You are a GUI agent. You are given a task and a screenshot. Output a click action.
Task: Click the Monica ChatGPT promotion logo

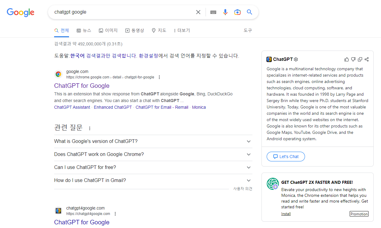(x=273, y=184)
